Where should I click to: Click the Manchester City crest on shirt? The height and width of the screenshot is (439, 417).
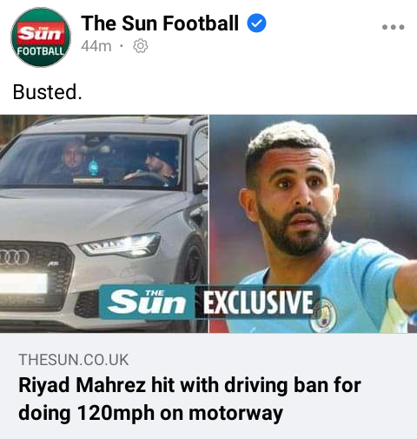pyautogui.click(x=323, y=316)
